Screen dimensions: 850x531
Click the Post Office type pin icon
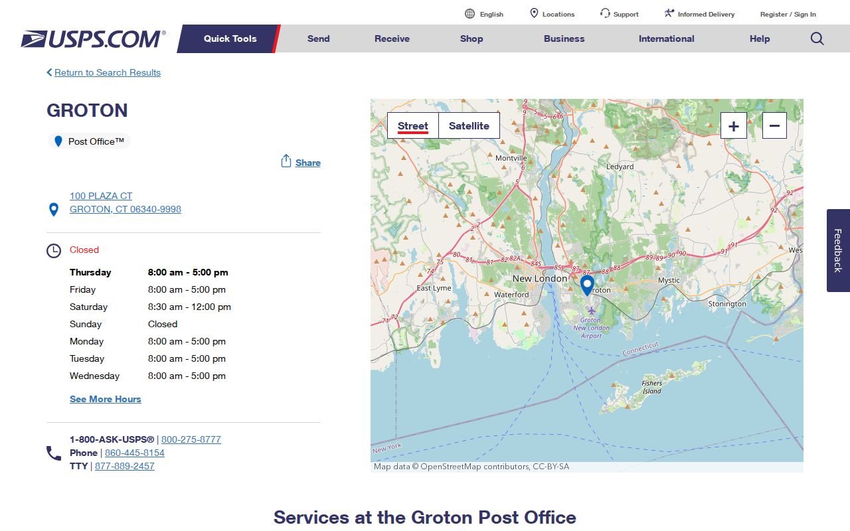[x=58, y=141]
